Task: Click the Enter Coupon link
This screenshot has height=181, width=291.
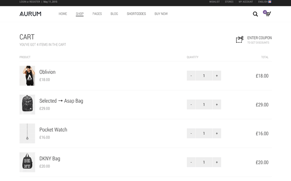Action: (x=258, y=38)
